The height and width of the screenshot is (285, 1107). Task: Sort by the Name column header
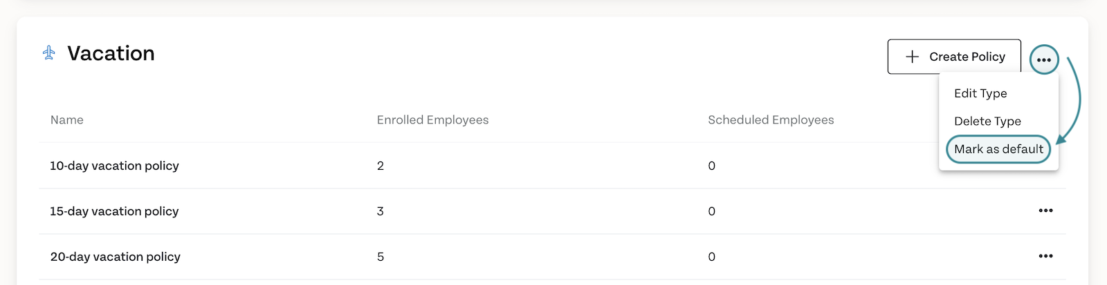67,120
